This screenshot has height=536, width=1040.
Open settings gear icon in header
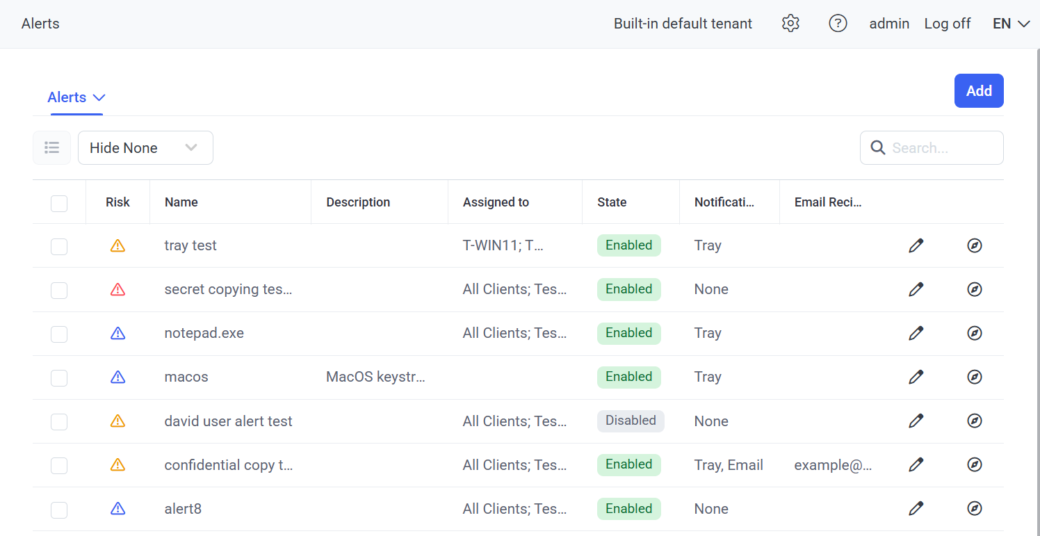click(x=790, y=24)
